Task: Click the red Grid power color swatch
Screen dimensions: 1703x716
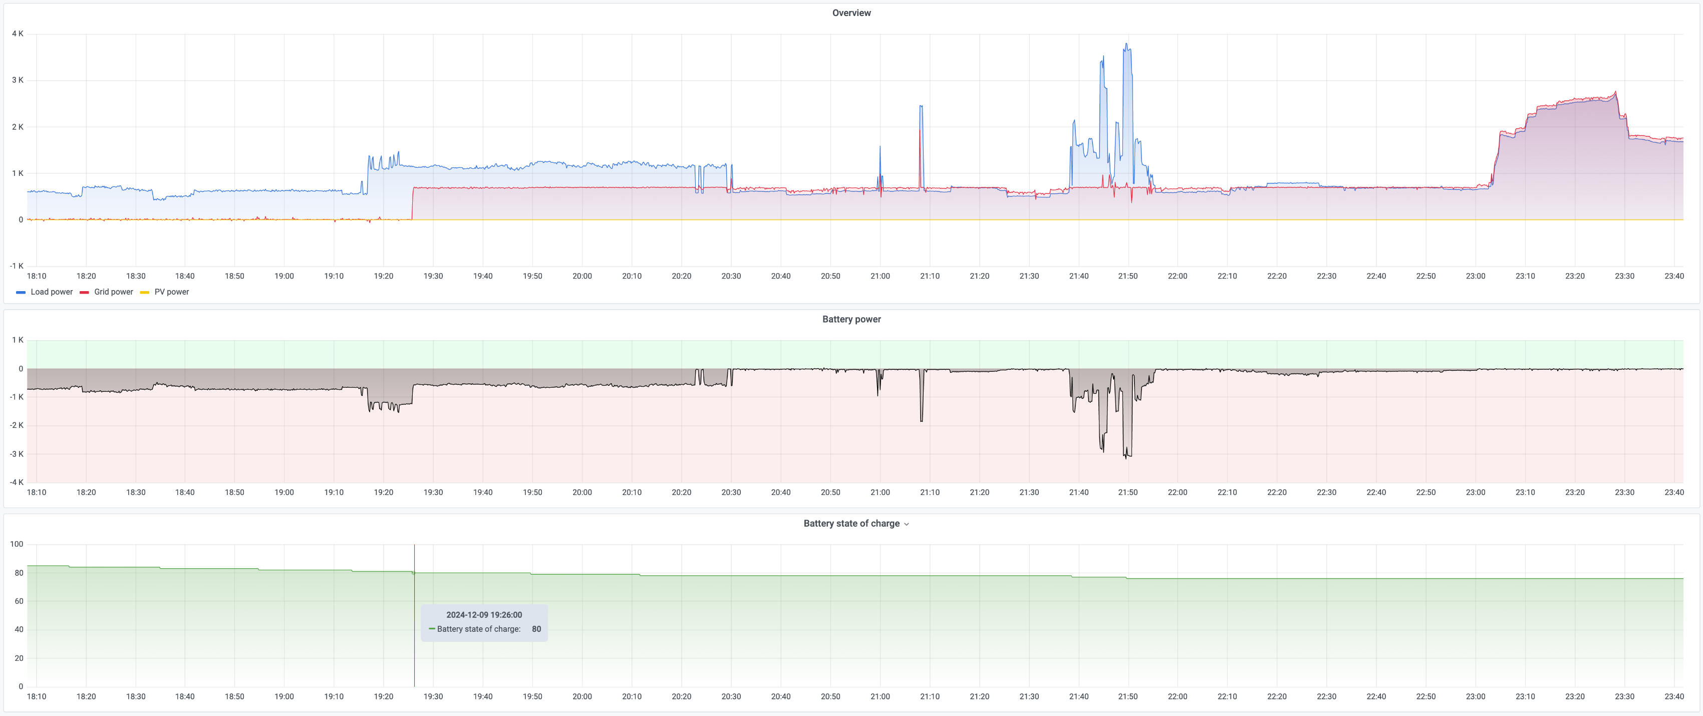Action: click(84, 292)
